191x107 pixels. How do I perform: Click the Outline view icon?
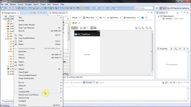(x=158, y=13)
